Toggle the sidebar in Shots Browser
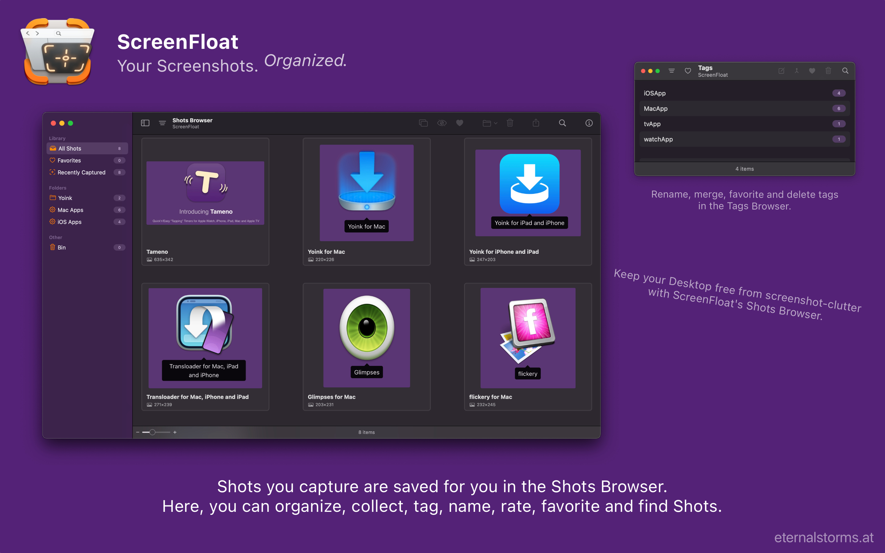 [x=145, y=123]
